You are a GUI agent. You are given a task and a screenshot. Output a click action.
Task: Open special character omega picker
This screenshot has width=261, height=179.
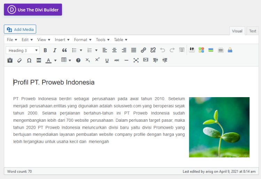[x=29, y=60]
